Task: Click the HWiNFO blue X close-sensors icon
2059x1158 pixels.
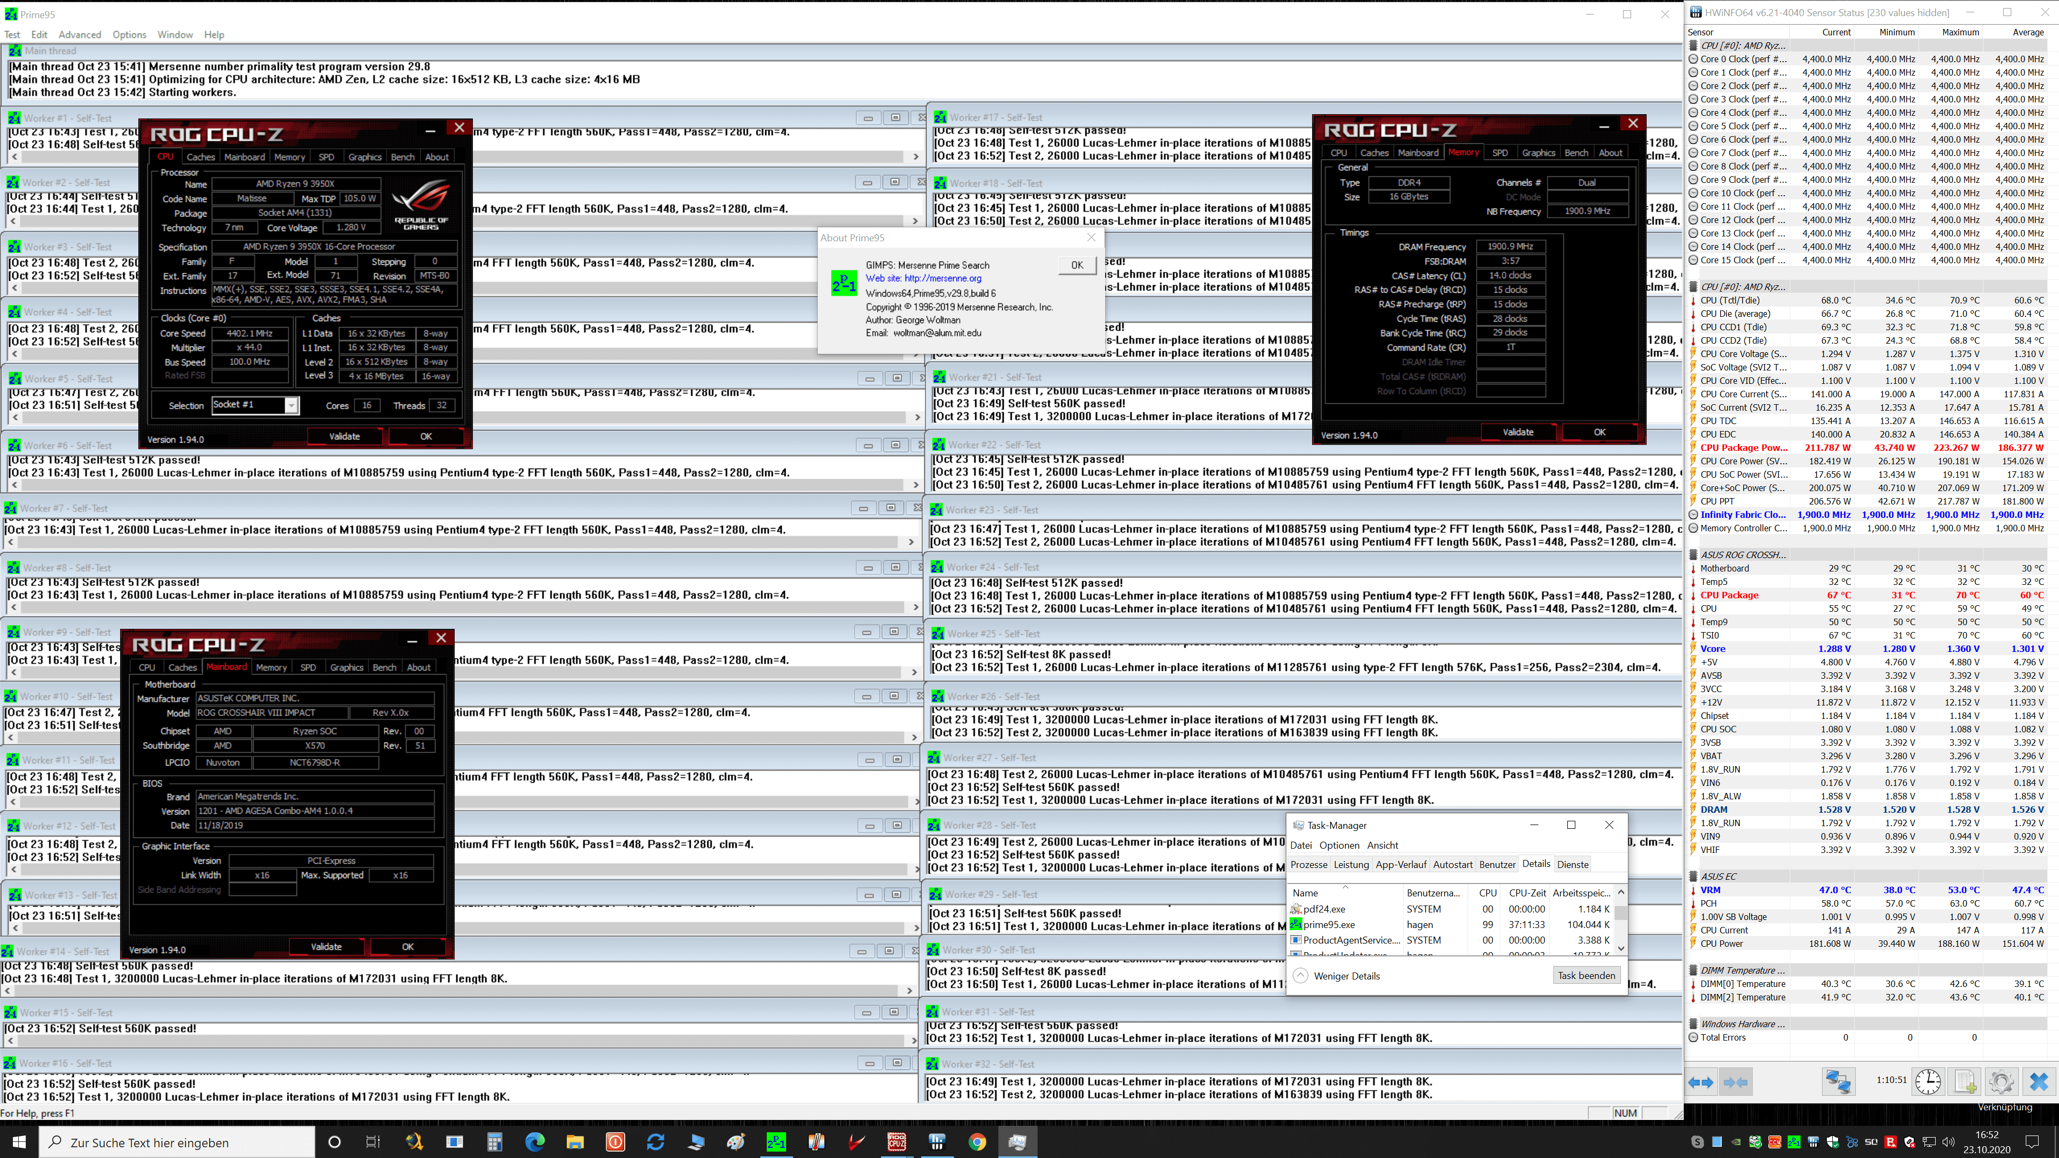Action: (x=2038, y=1082)
